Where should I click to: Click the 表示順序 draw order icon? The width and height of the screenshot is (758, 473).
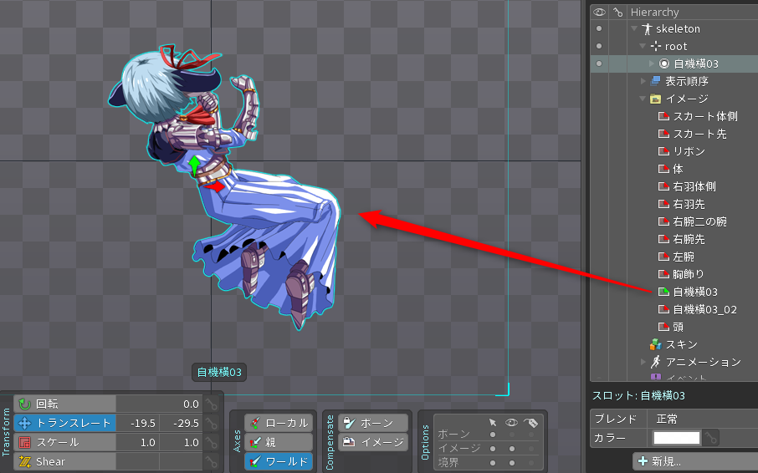656,81
